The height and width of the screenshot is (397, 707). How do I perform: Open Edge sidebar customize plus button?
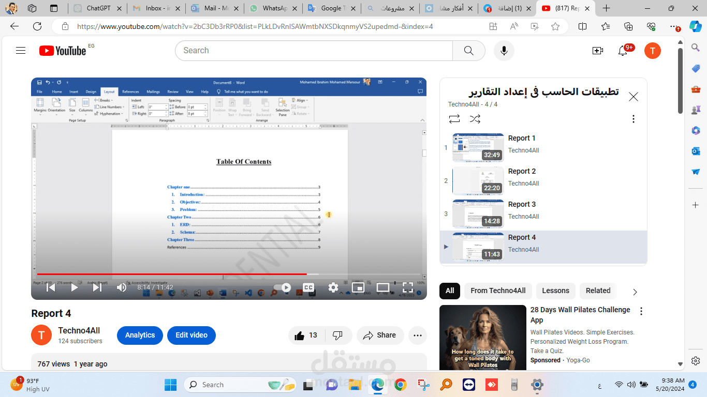[x=696, y=205]
